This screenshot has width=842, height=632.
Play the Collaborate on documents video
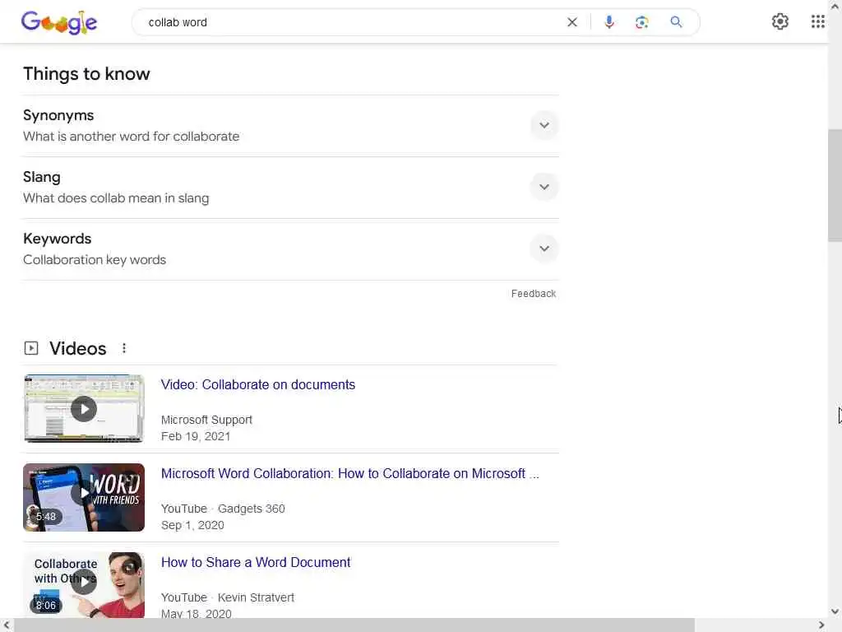coord(84,408)
